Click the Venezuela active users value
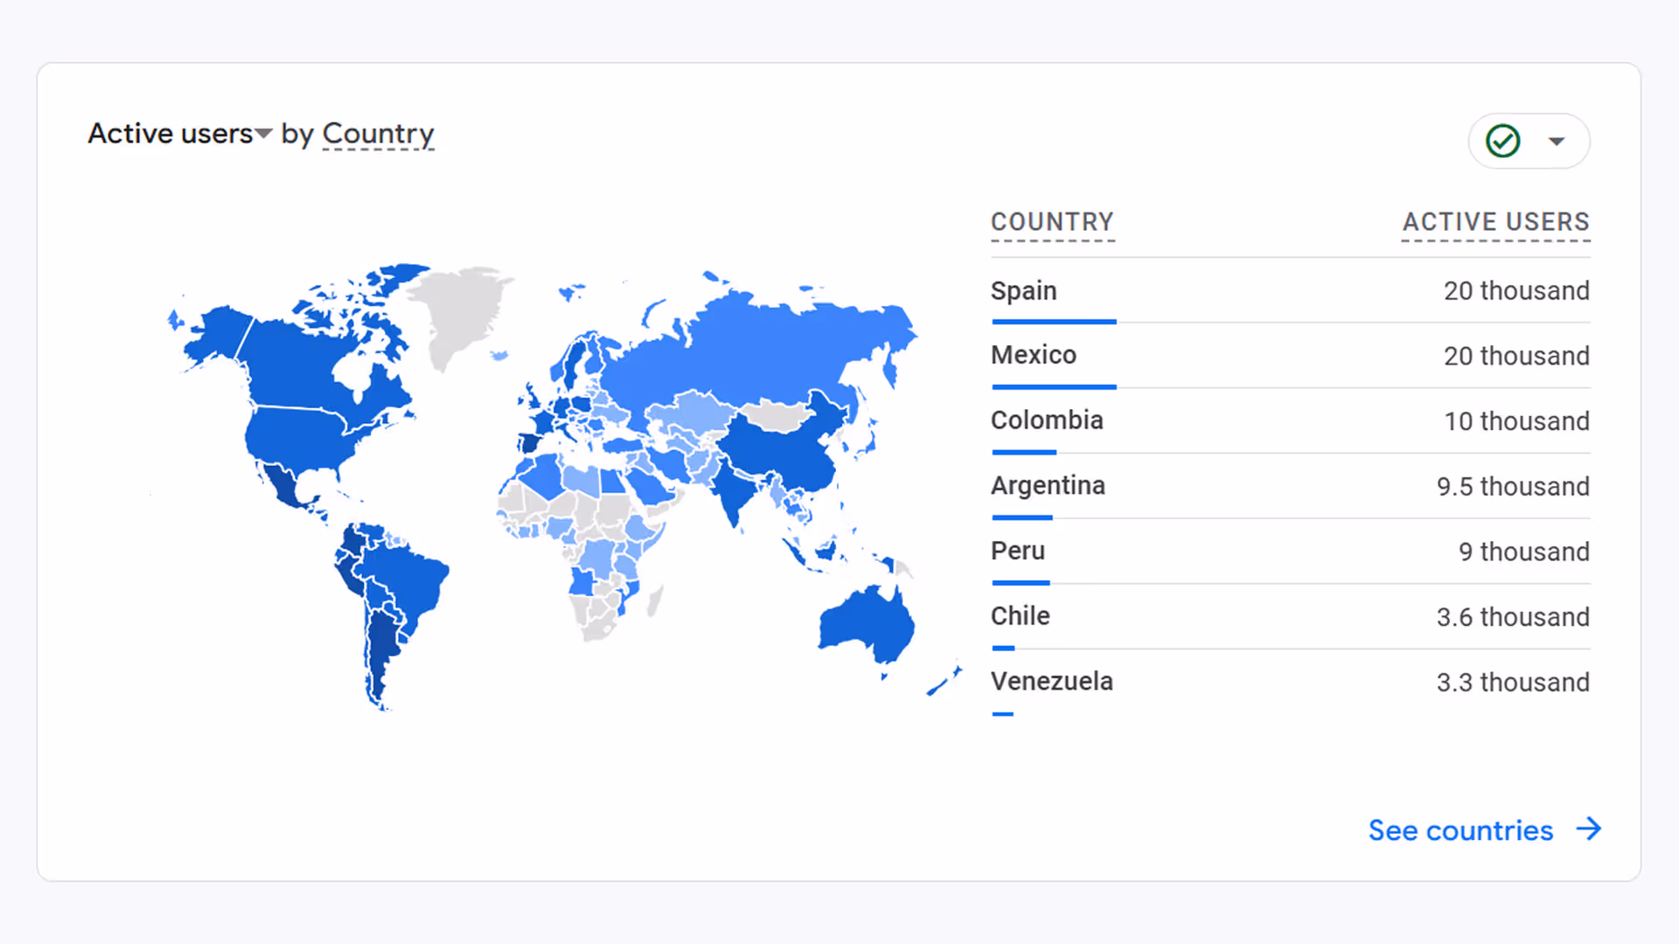This screenshot has height=944, width=1679. pos(1512,682)
